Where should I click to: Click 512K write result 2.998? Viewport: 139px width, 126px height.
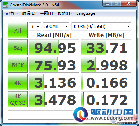pos(106,65)
